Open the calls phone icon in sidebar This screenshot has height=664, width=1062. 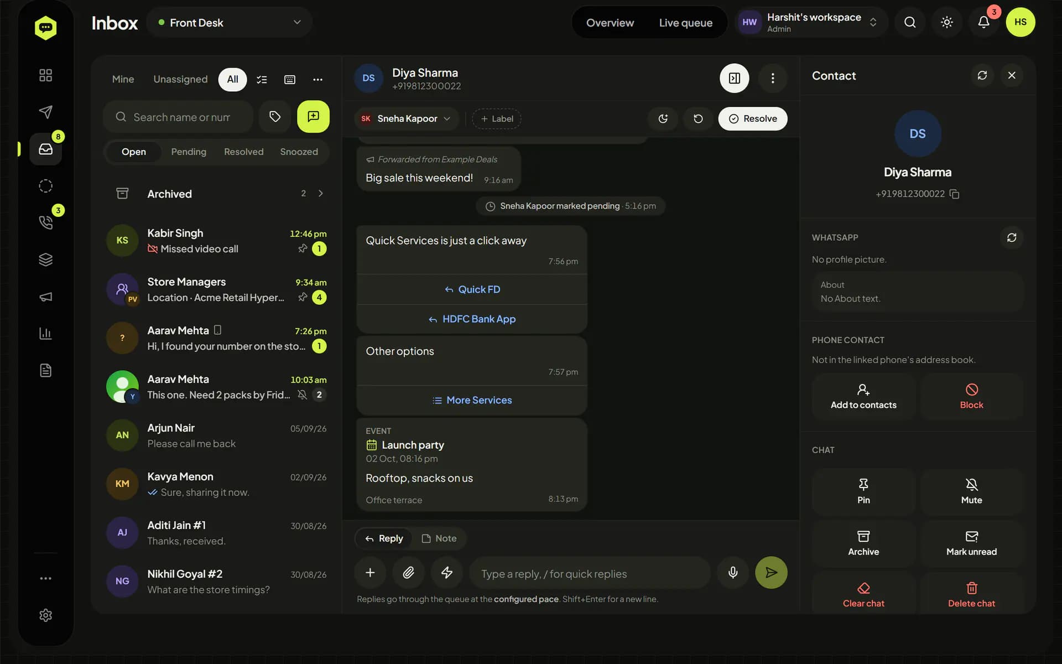[45, 222]
